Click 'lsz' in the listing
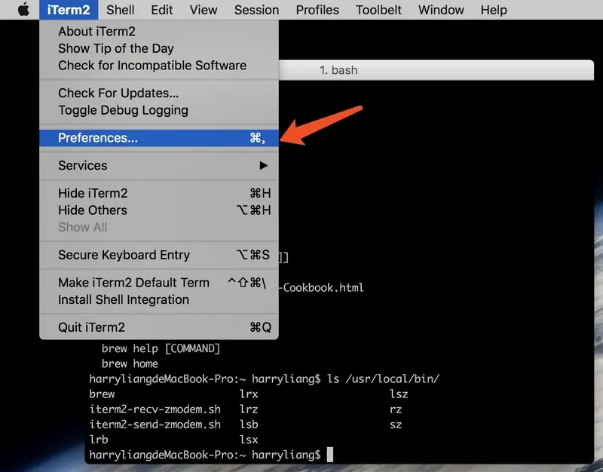Viewport: 603px width, 472px height. [x=399, y=394]
